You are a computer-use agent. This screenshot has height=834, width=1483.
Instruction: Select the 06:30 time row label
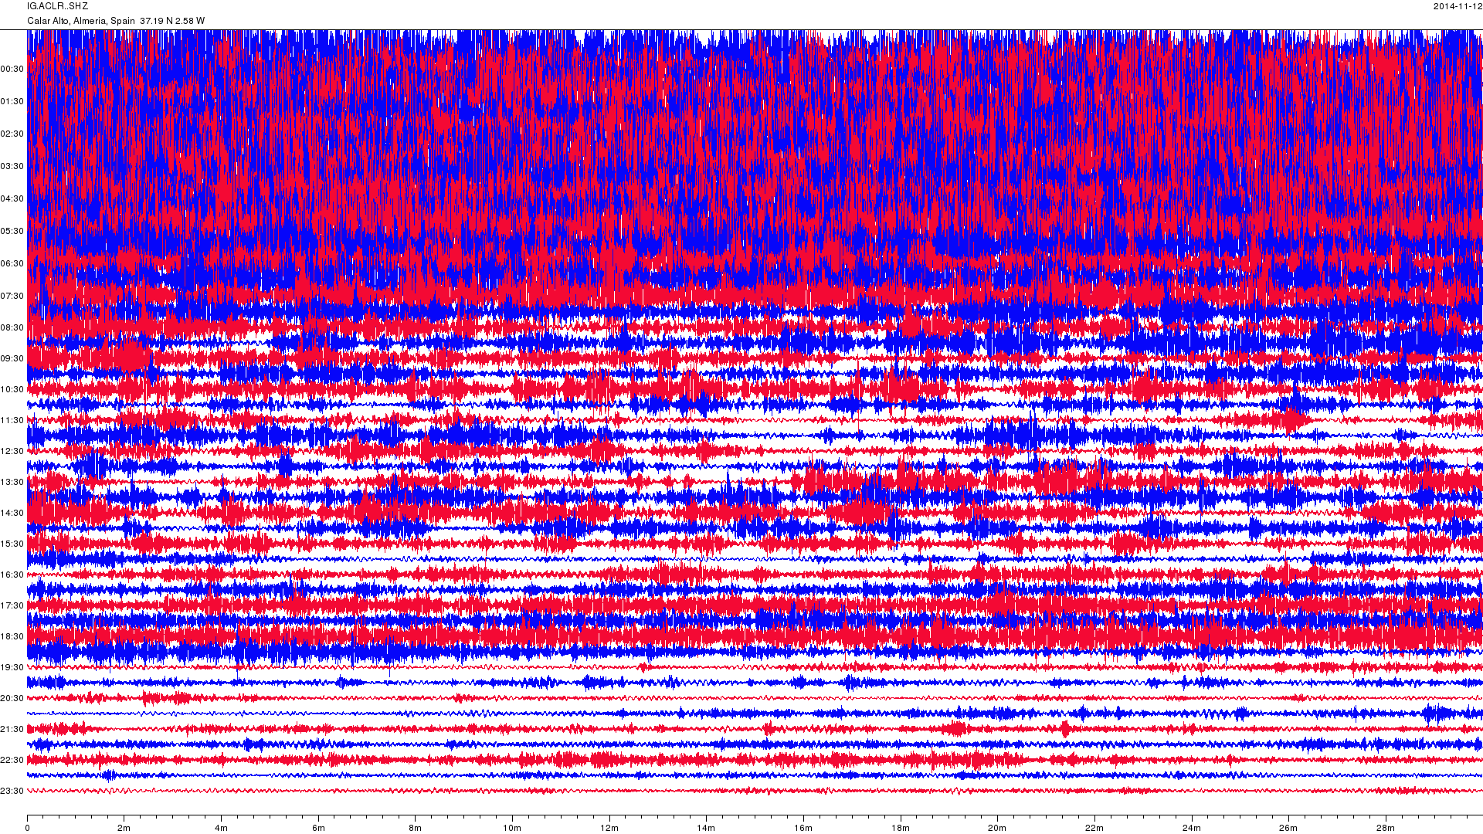click(12, 264)
